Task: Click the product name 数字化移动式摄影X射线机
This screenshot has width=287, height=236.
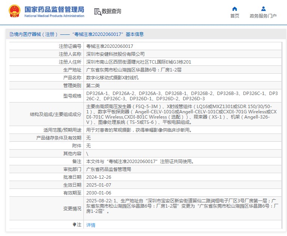Action: point(112,78)
